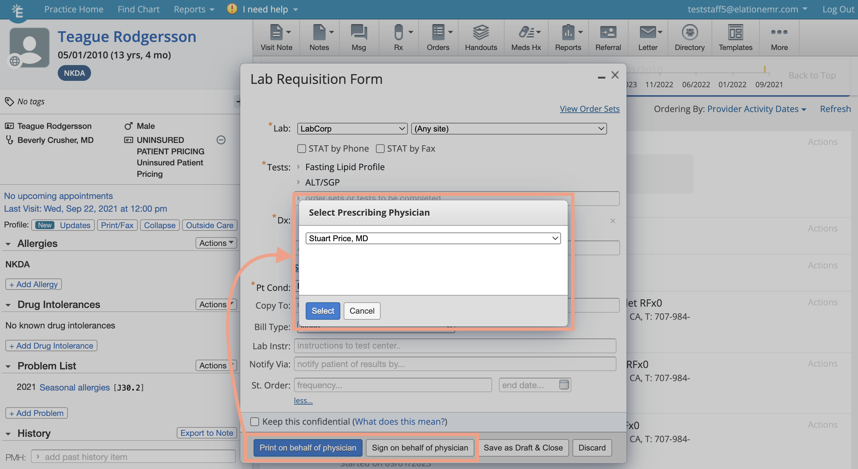Expand the I need help menu
The height and width of the screenshot is (469, 858).
pos(269,9)
